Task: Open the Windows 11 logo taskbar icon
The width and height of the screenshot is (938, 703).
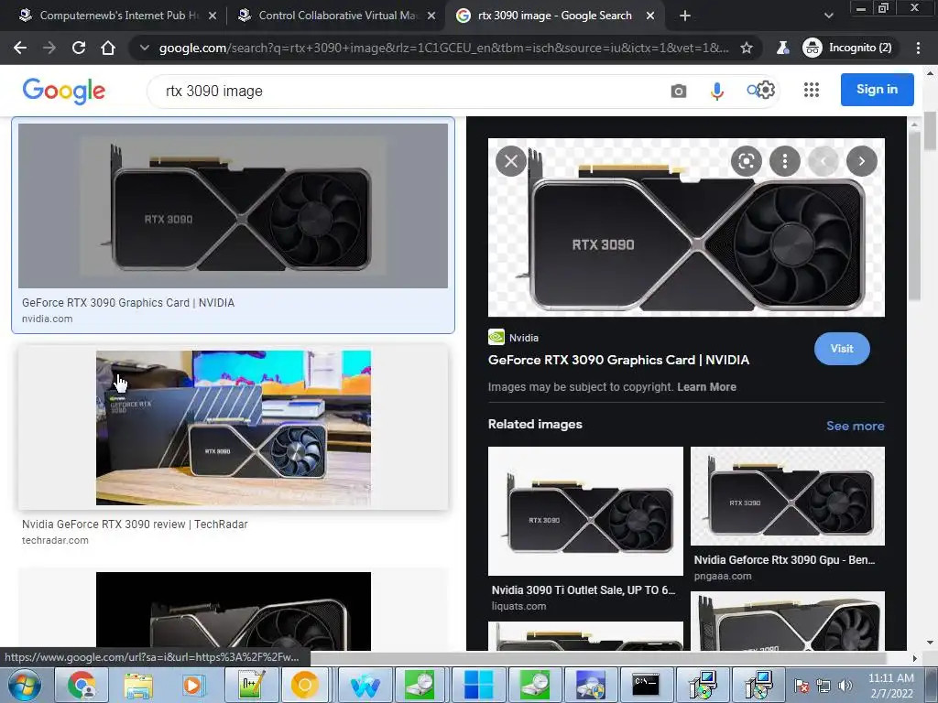Action: point(478,685)
